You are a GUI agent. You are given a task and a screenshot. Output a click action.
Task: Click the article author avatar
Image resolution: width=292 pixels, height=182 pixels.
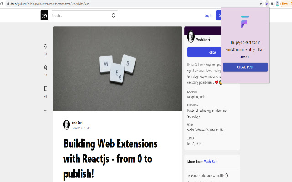[x=67, y=124]
